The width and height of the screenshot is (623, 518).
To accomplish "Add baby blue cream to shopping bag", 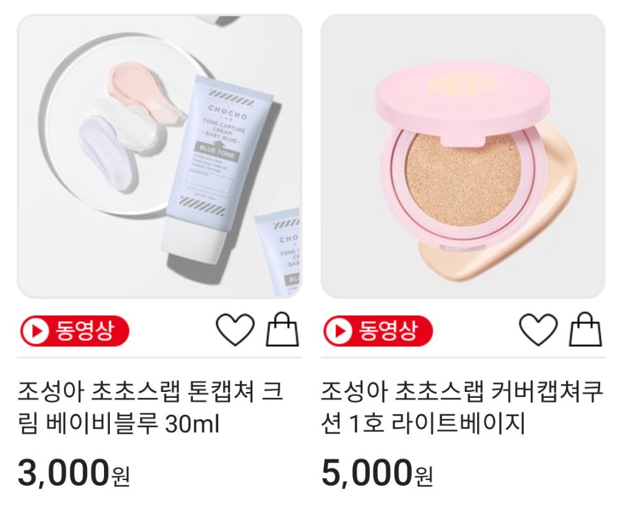I will point(282,329).
